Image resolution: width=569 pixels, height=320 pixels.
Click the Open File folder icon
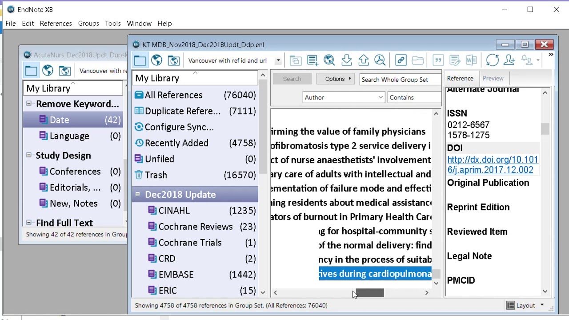417,60
